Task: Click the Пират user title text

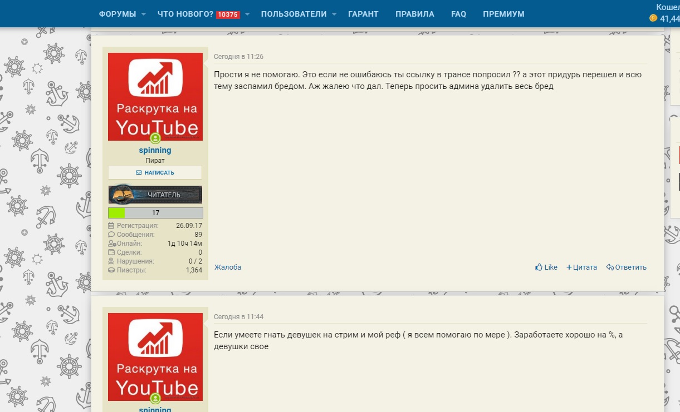Action: pyautogui.click(x=155, y=161)
